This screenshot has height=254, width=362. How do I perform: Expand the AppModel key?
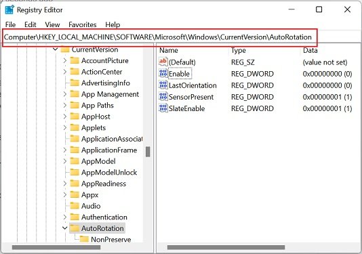tap(65, 161)
